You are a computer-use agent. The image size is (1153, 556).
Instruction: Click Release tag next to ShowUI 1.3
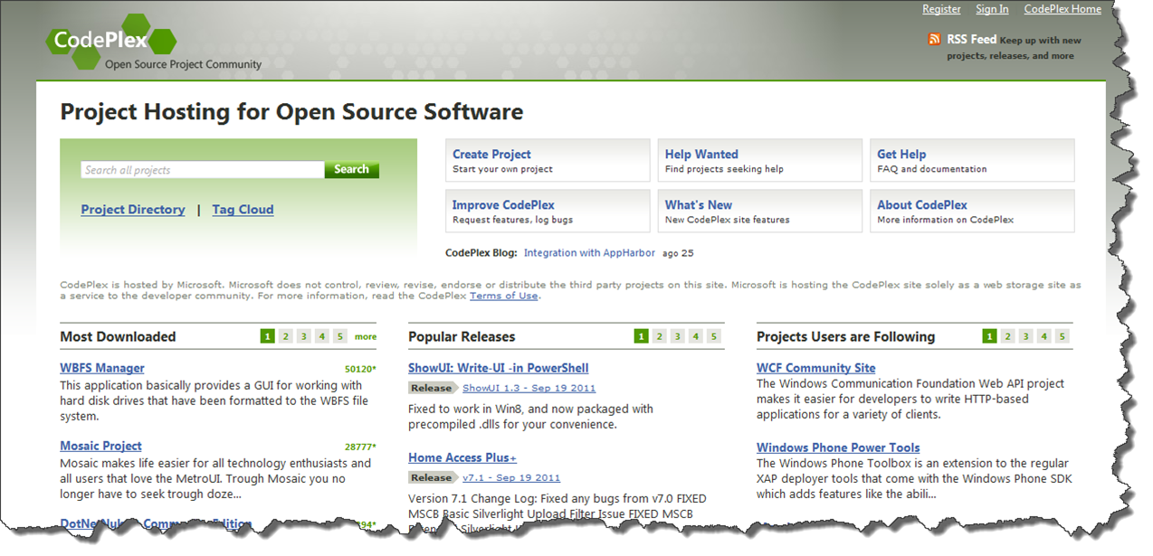(x=433, y=388)
